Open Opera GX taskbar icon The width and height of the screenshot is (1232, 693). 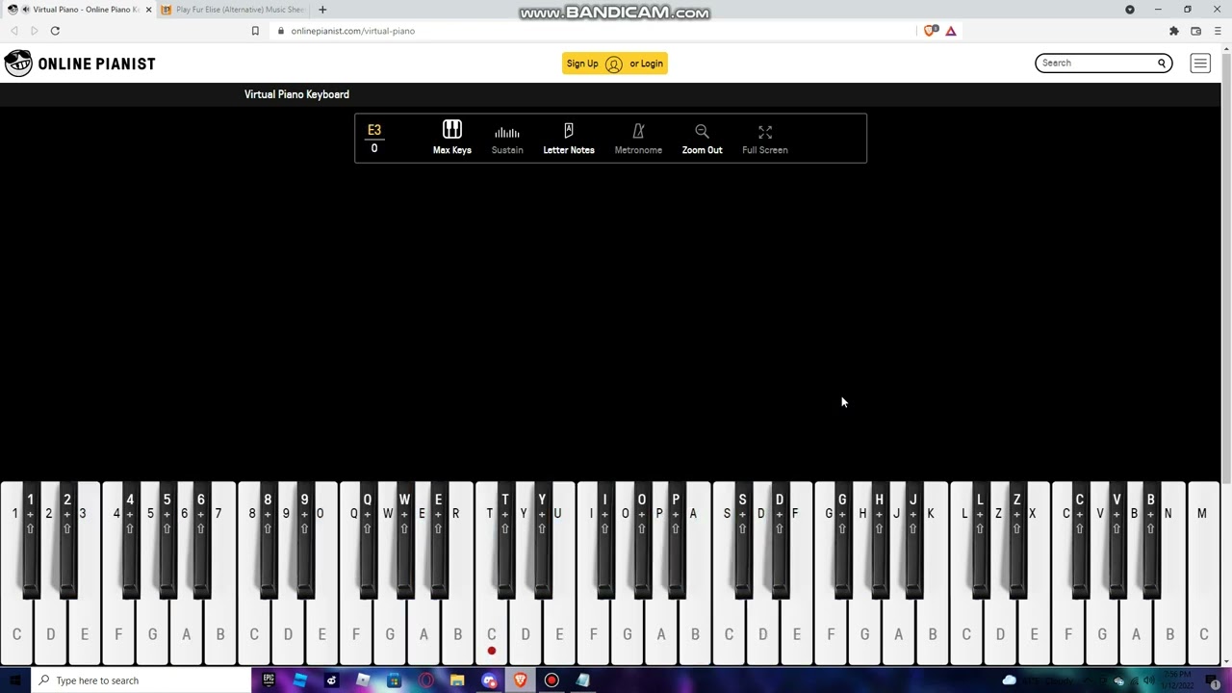point(426,680)
